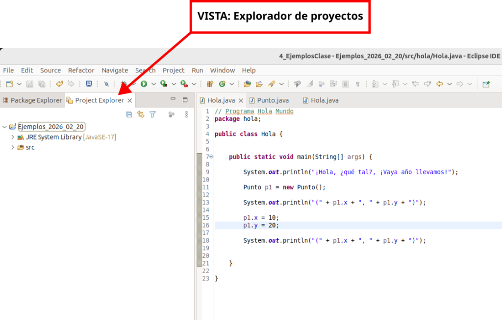Screen dimensions: 502x320
Task: Select the Ejemplos_2026_02_20 project
Action: coord(51,127)
